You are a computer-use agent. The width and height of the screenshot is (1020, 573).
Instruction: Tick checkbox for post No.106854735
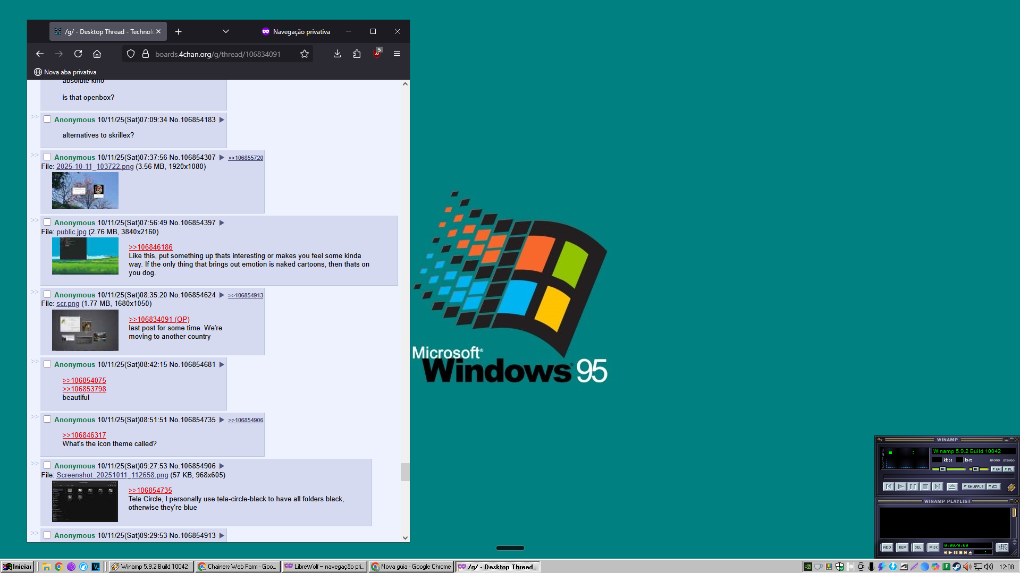[47, 419]
